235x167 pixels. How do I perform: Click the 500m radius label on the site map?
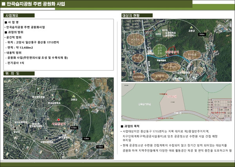[x=202, y=35]
